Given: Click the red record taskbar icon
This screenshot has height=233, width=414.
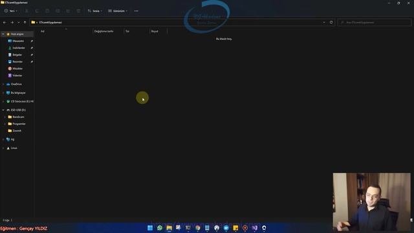Looking at the screenshot, I should pyautogui.click(x=245, y=228).
